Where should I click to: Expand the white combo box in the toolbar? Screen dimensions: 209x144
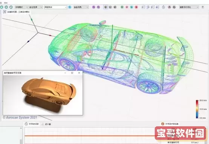point(55,7)
